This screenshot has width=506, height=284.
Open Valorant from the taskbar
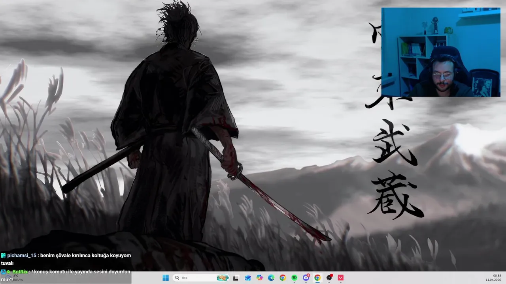[x=341, y=278]
